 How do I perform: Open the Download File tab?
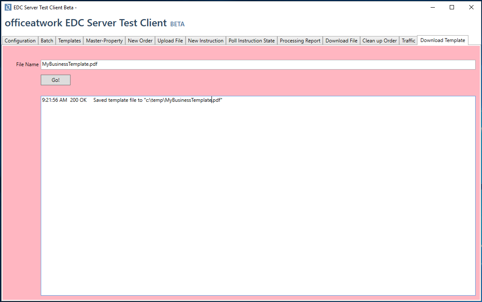tap(341, 41)
